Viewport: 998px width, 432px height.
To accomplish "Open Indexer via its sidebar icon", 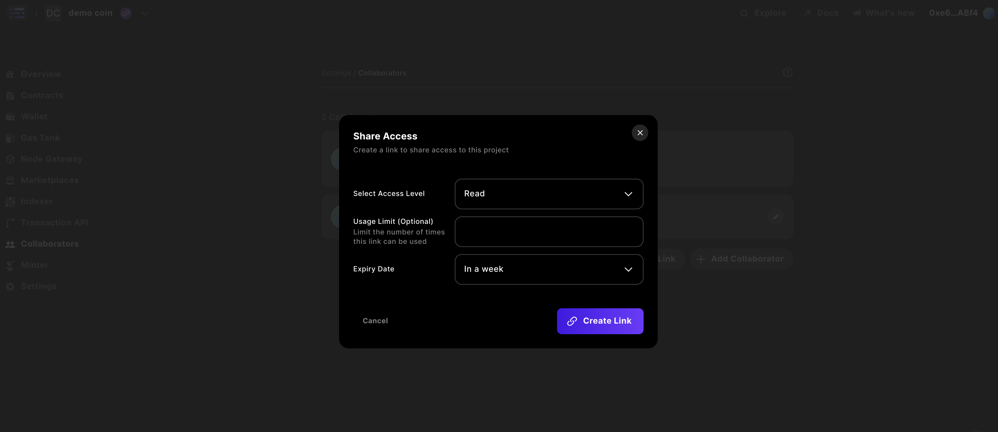I will (x=10, y=201).
